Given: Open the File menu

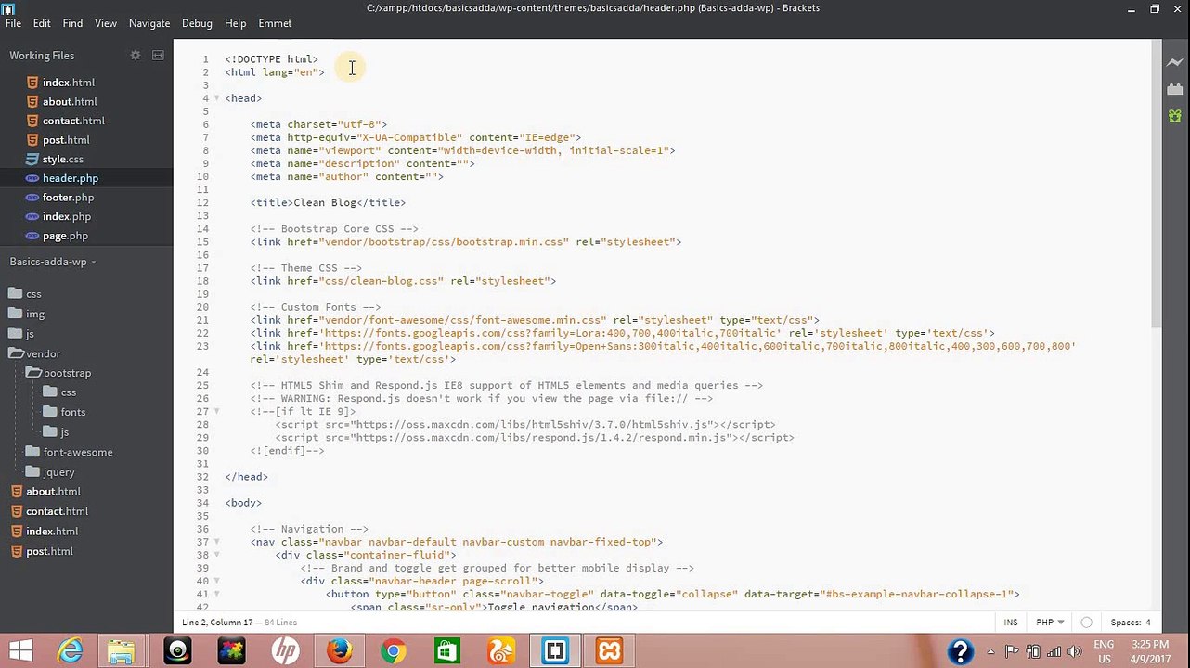Looking at the screenshot, I should tap(13, 23).
